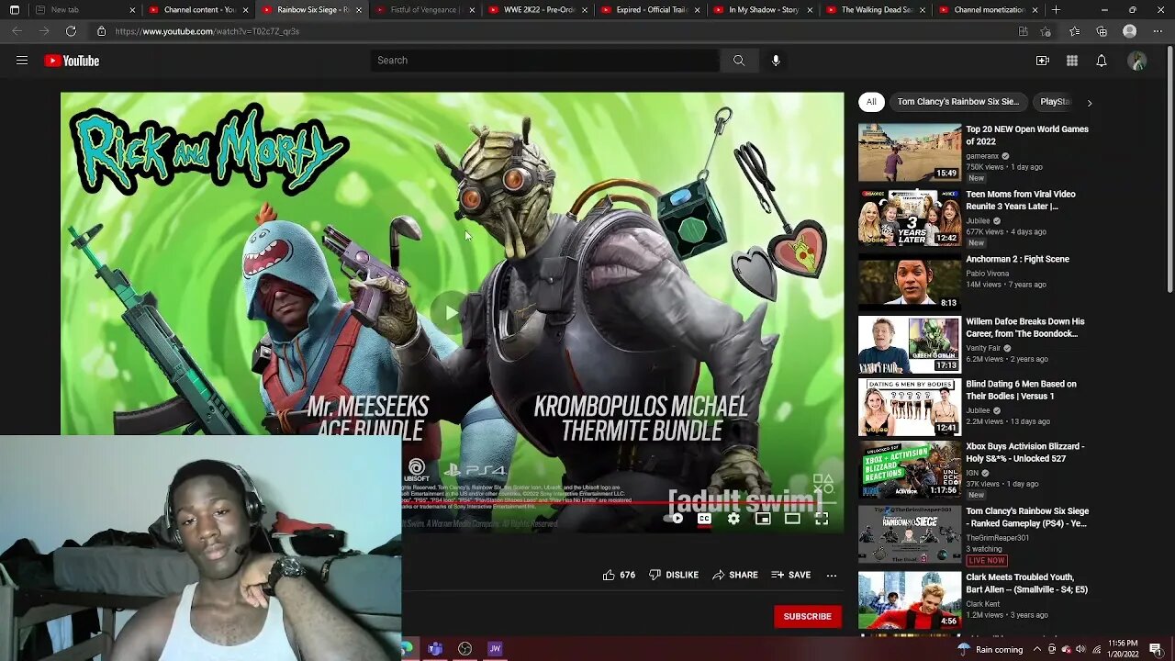Open Rain coming weather widget
The height and width of the screenshot is (661, 1175).
point(990,649)
